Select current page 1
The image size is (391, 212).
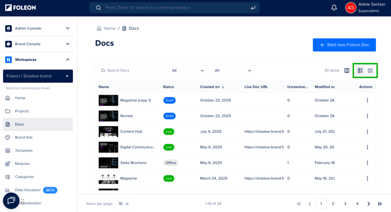pyautogui.click(x=321, y=204)
